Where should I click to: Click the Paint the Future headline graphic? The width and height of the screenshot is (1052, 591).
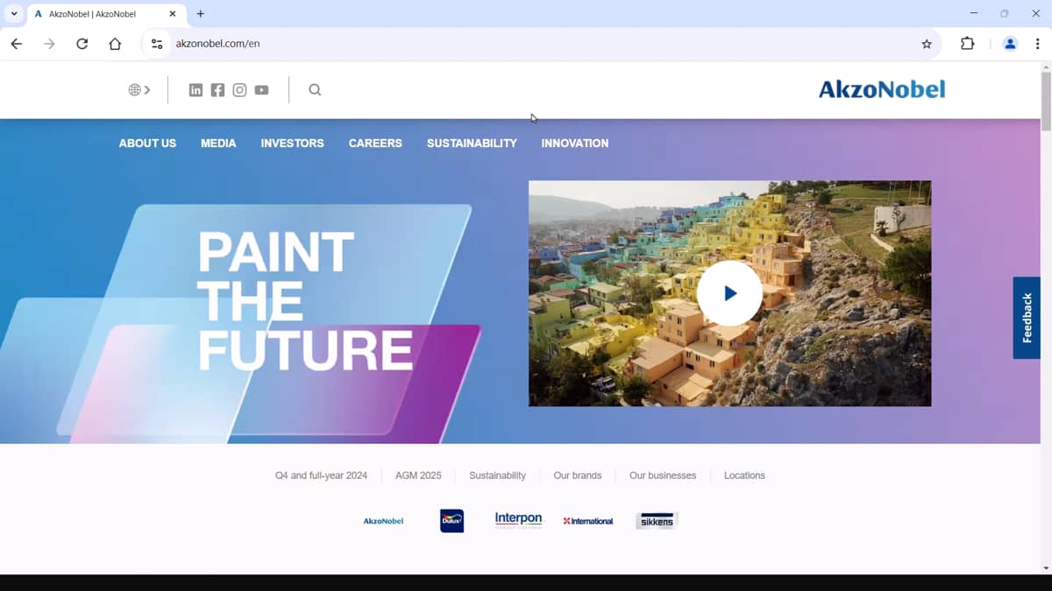pyautogui.click(x=305, y=300)
